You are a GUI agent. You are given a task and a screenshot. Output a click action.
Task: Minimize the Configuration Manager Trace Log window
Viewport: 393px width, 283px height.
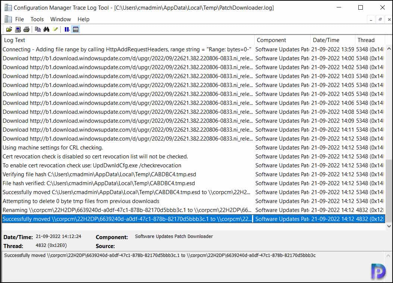click(339, 7)
